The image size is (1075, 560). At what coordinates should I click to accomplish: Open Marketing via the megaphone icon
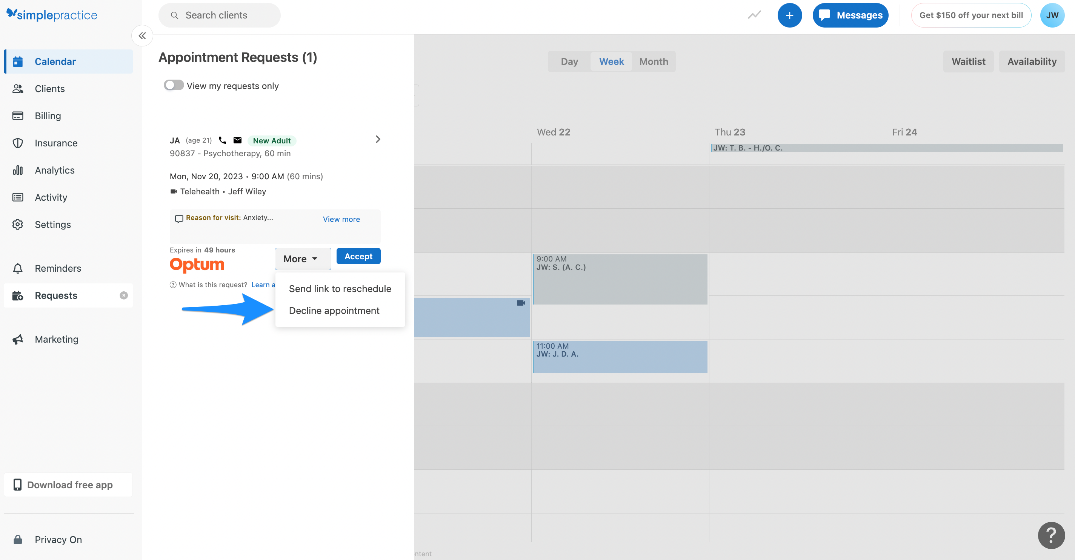18,339
